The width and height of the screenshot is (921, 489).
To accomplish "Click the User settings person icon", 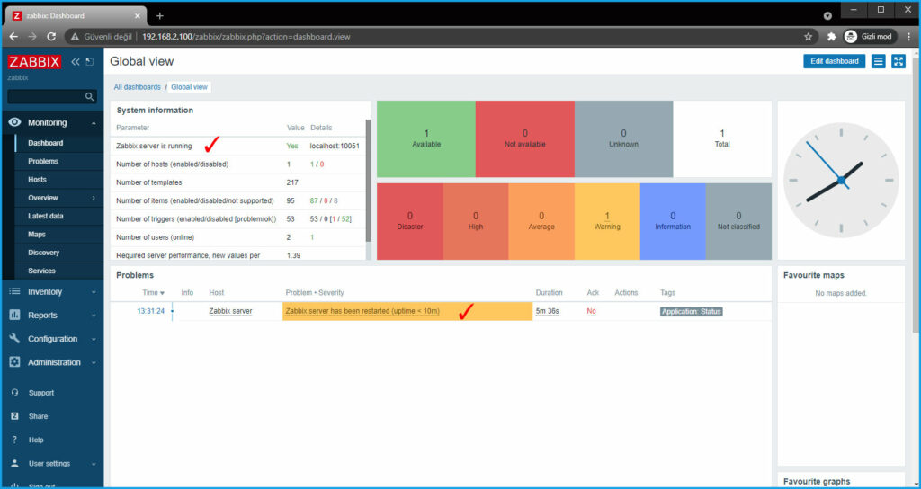I will (x=15, y=463).
